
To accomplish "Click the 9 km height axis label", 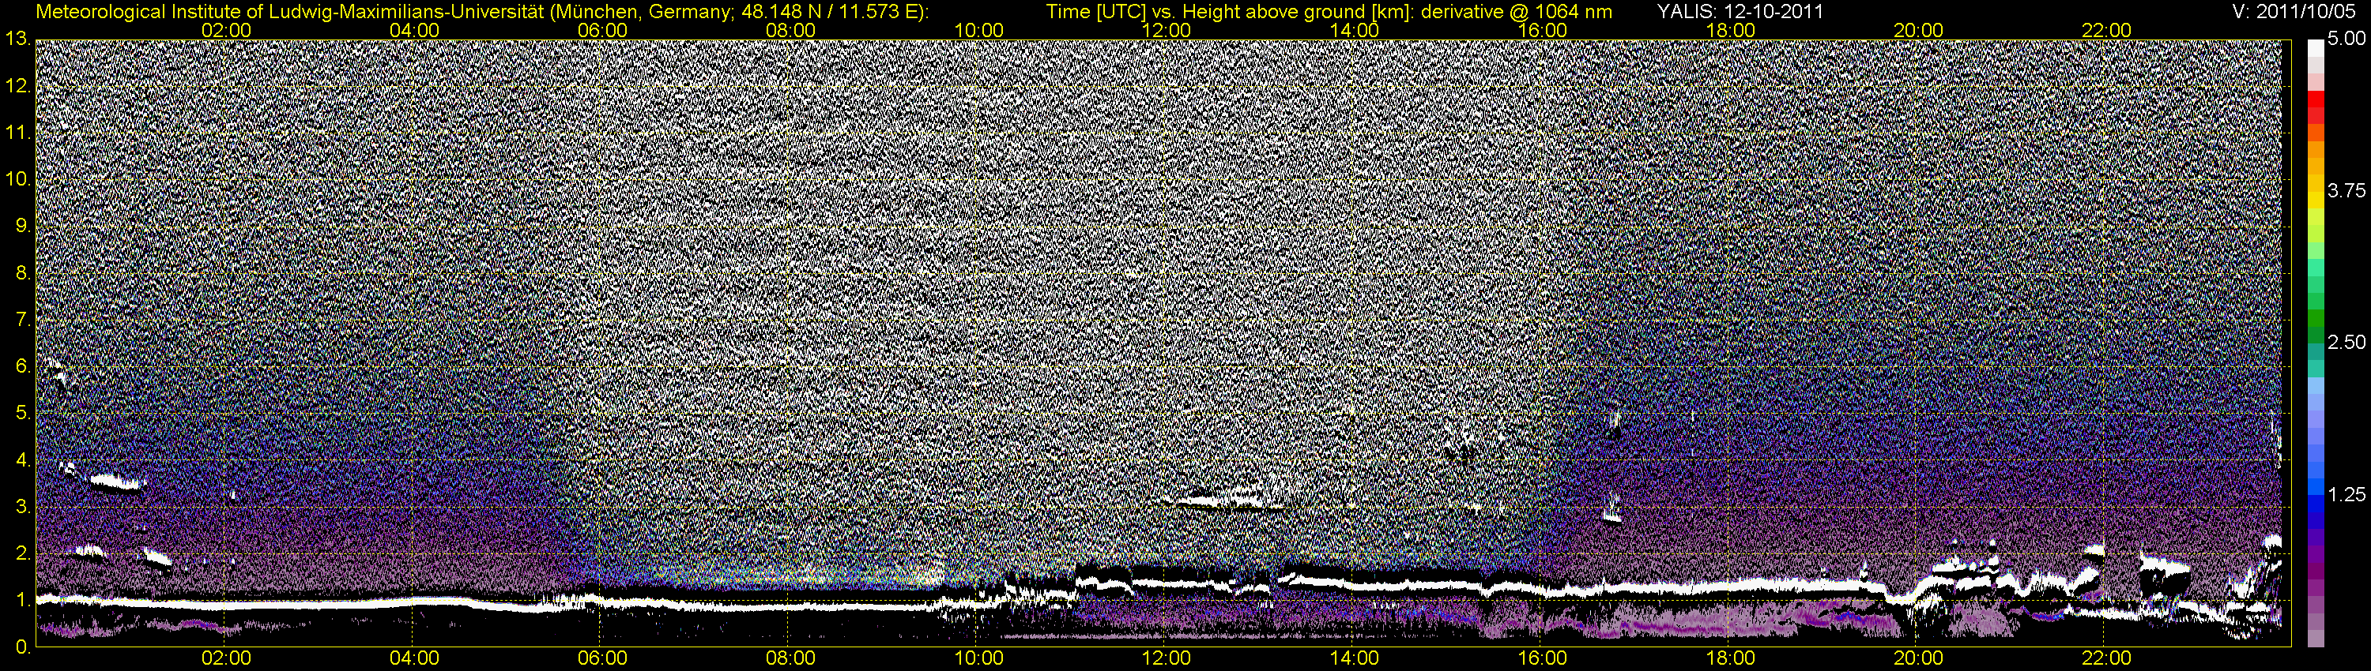I will [x=23, y=226].
